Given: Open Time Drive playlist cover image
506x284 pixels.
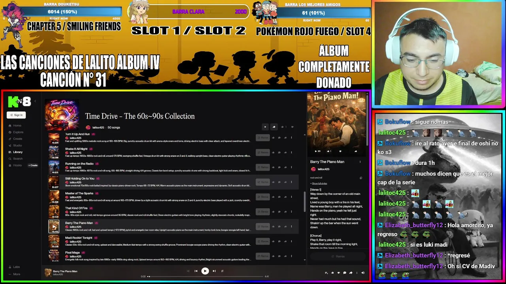Looking at the screenshot, I should tap(61, 115).
